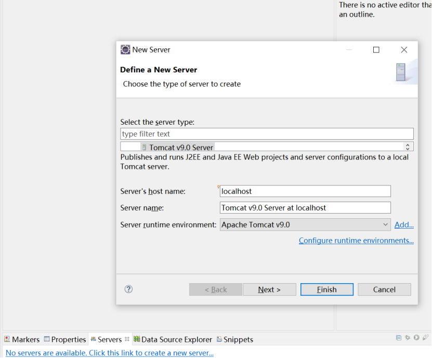This screenshot has height=358, width=432.
Task: Click the start server in profile mode icon
Action: 426,338
